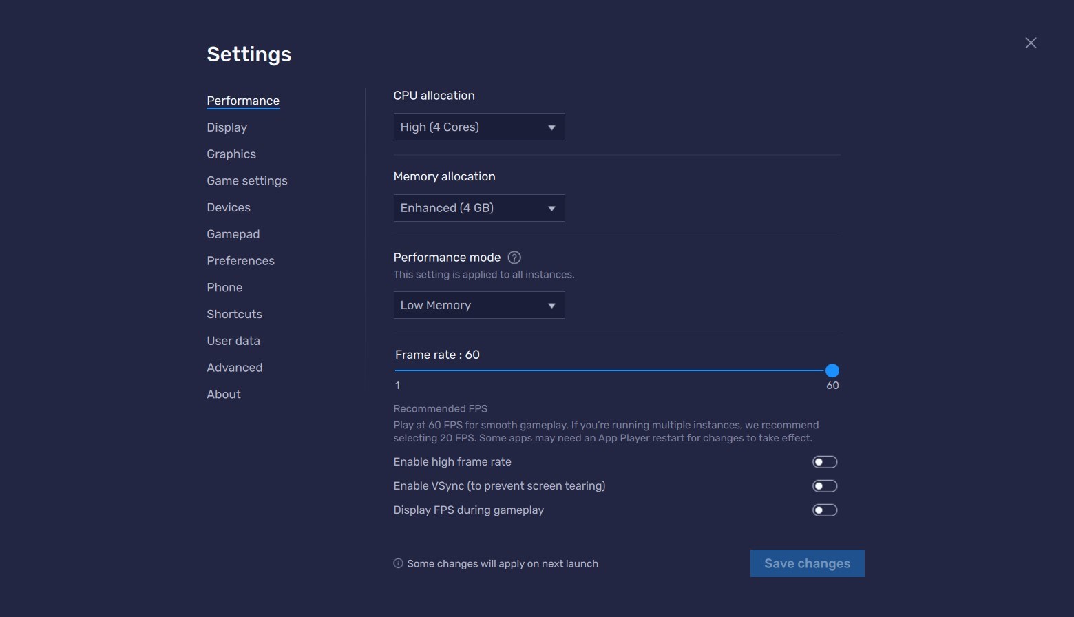Click the slider maximum value 60 label

832,386
